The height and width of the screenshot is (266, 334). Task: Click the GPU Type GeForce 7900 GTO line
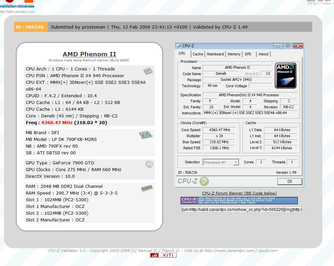60,163
